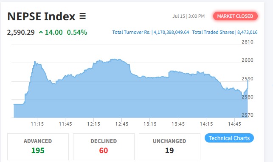
Task: Select the UNCHANGED 19 box
Action: pyautogui.click(x=169, y=147)
